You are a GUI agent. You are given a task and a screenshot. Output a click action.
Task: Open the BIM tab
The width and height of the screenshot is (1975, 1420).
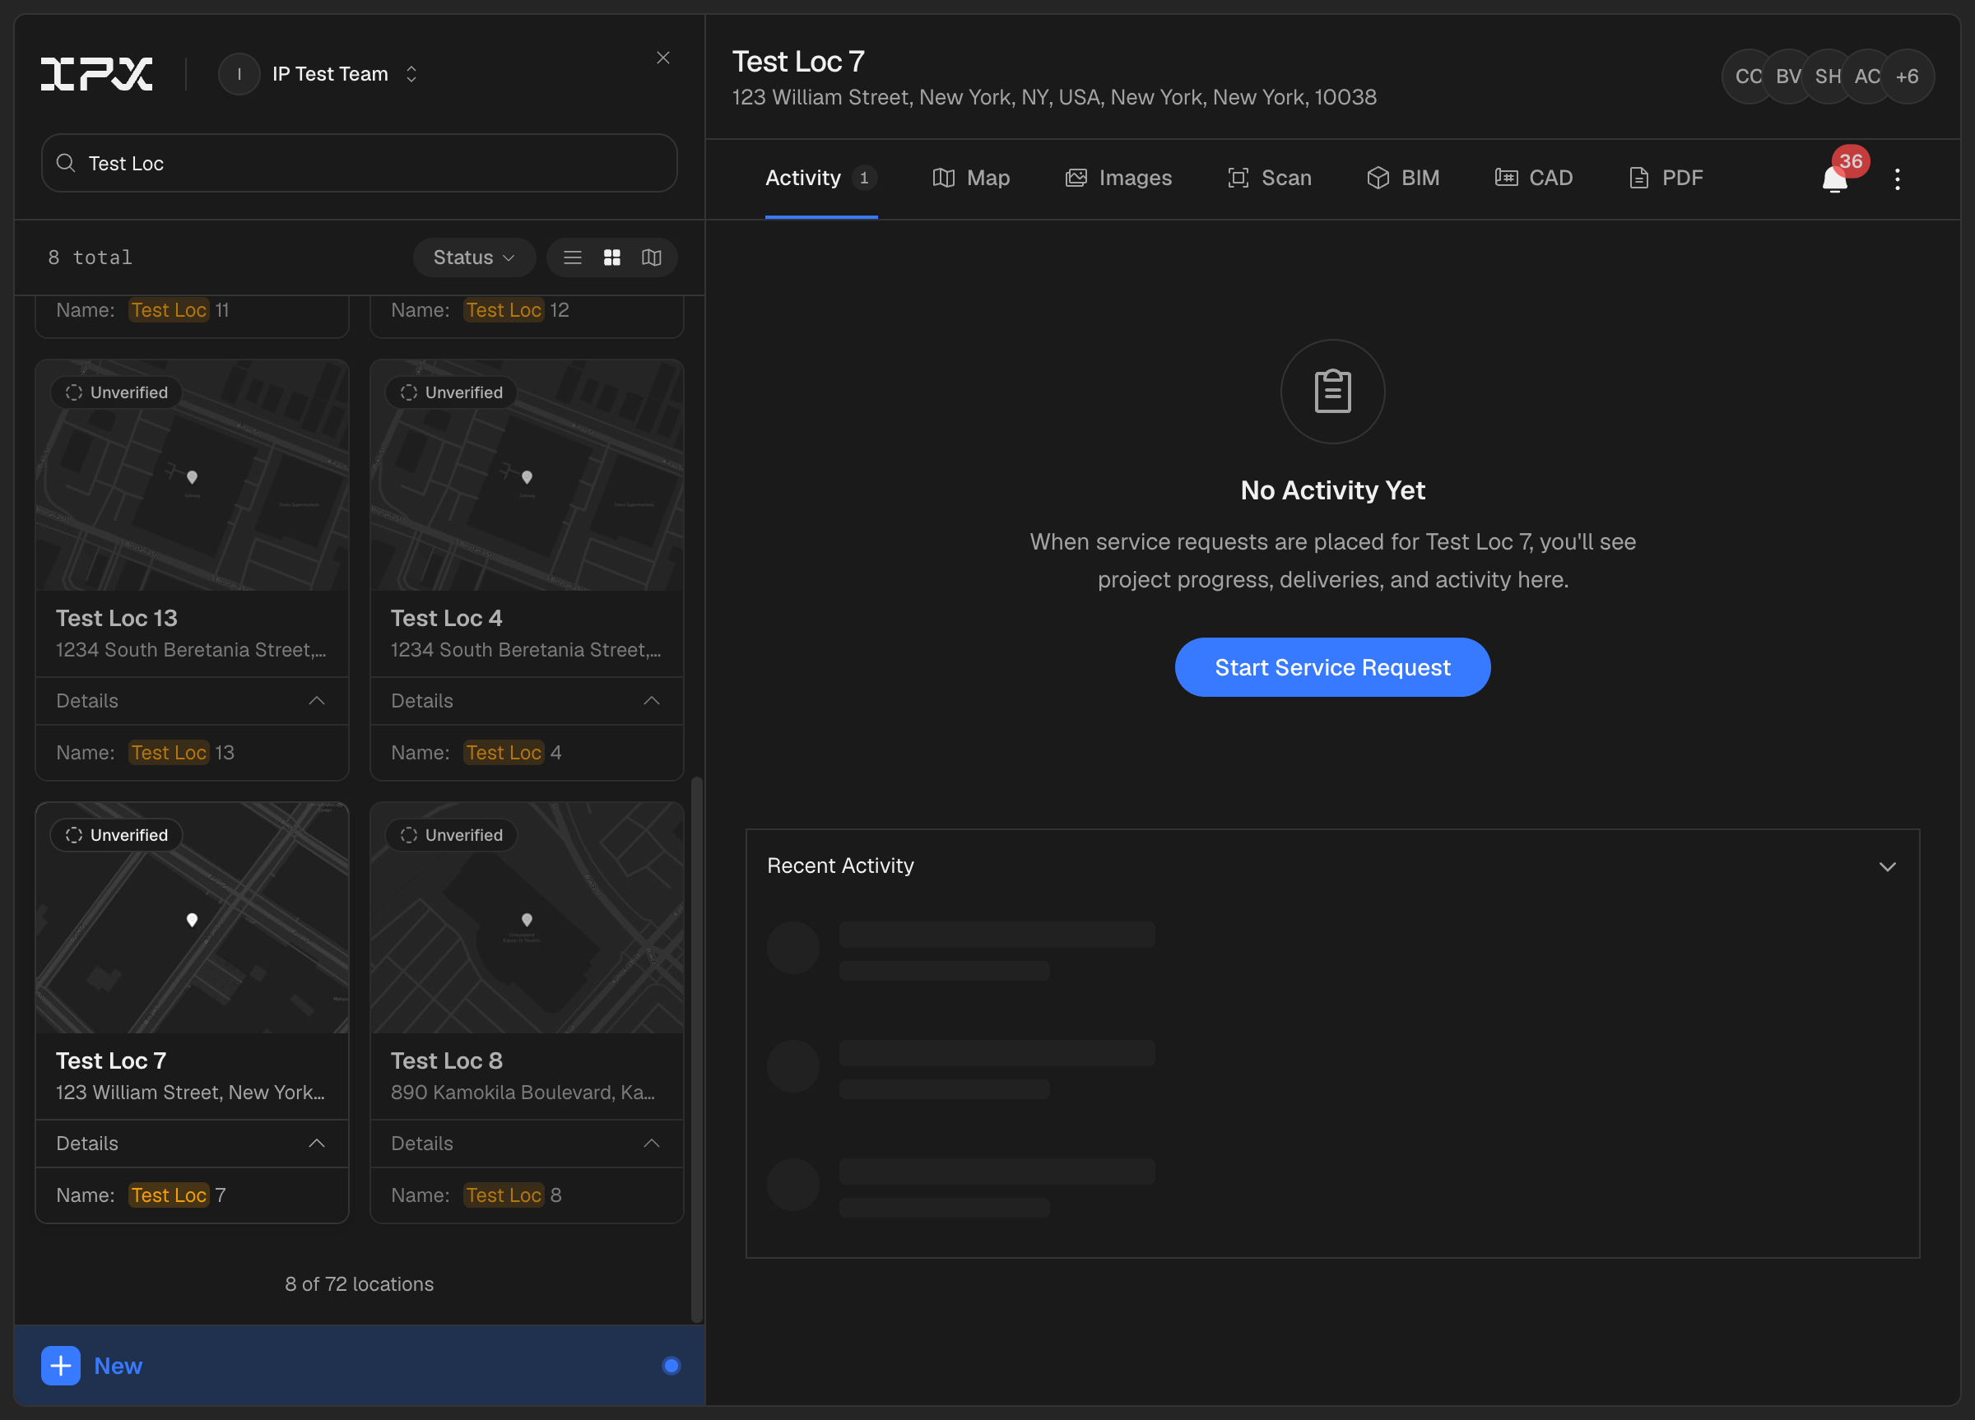[1402, 178]
